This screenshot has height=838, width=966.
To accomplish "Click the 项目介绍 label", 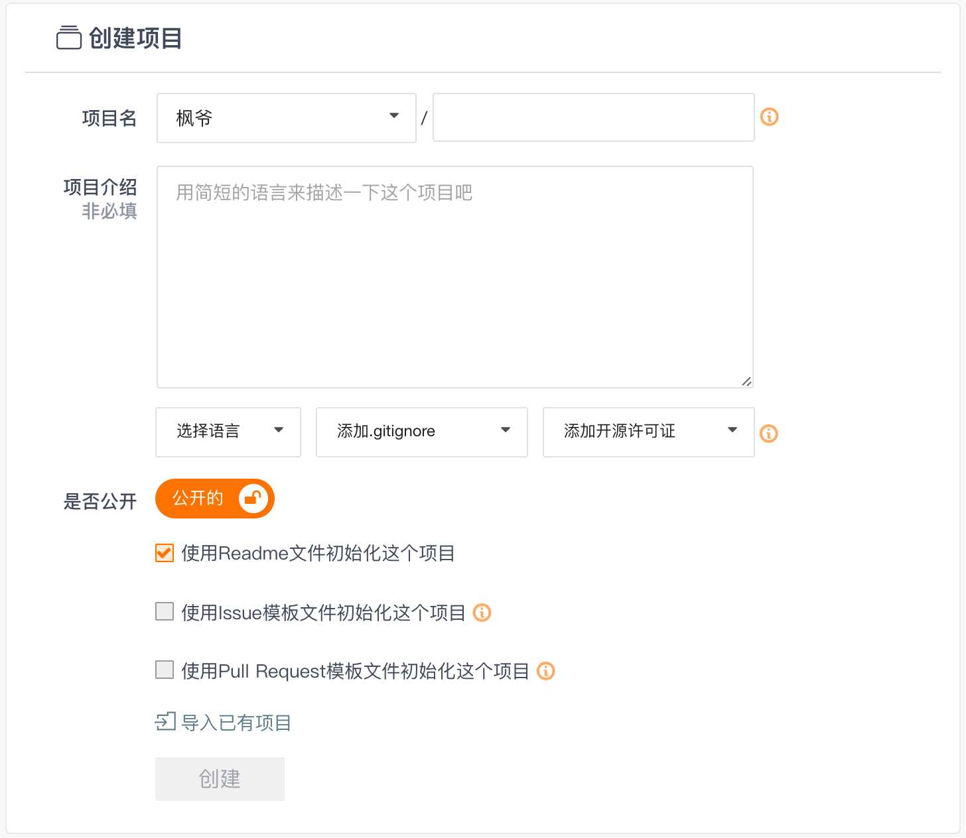I will [x=100, y=187].
